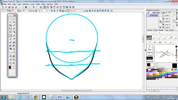The width and height of the screenshot is (178, 100).
Task: Toggle visibility eye of Layer 6
Action: pyautogui.click(x=160, y=21)
